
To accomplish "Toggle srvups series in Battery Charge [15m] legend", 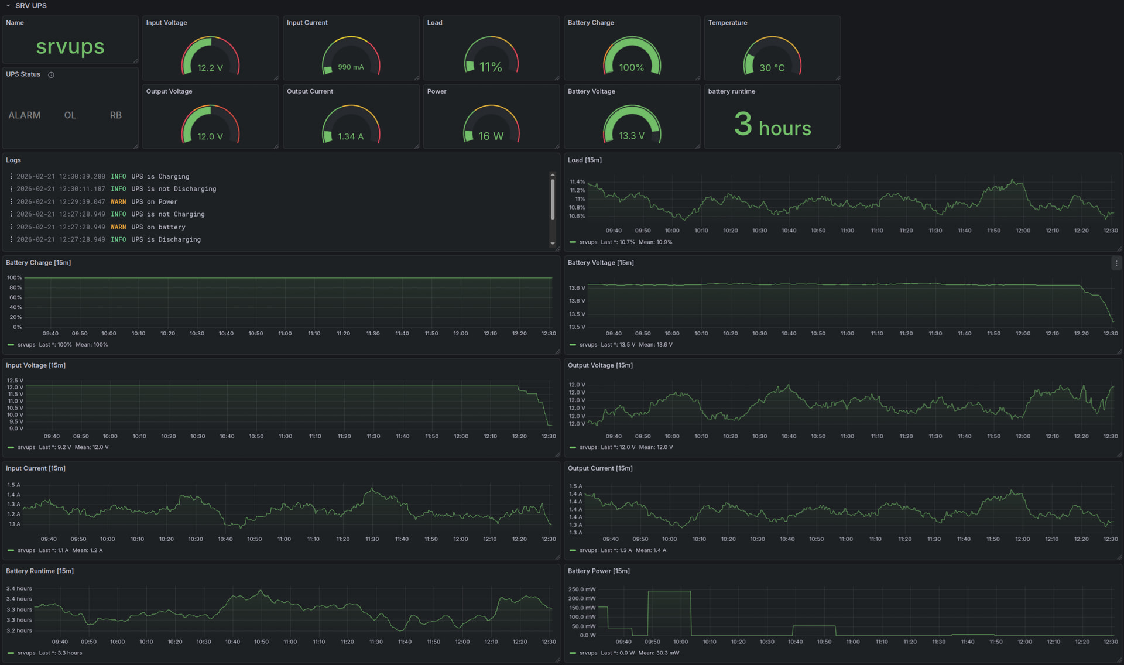I will point(26,345).
